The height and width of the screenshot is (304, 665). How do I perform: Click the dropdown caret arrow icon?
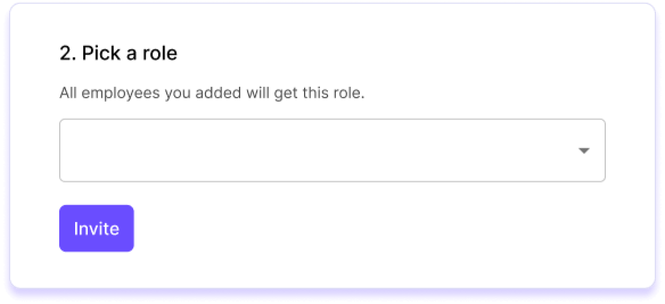tap(584, 151)
